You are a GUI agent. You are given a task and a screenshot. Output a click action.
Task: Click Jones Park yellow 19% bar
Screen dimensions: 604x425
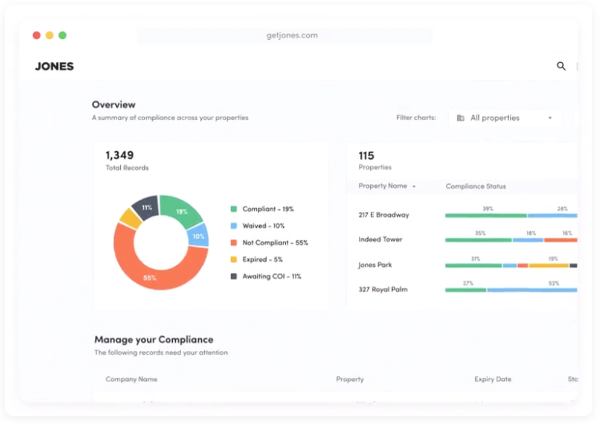548,266
